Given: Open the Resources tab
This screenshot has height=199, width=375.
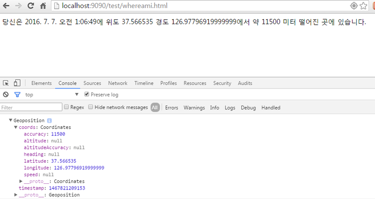Looking at the screenshot, I should (195, 83).
